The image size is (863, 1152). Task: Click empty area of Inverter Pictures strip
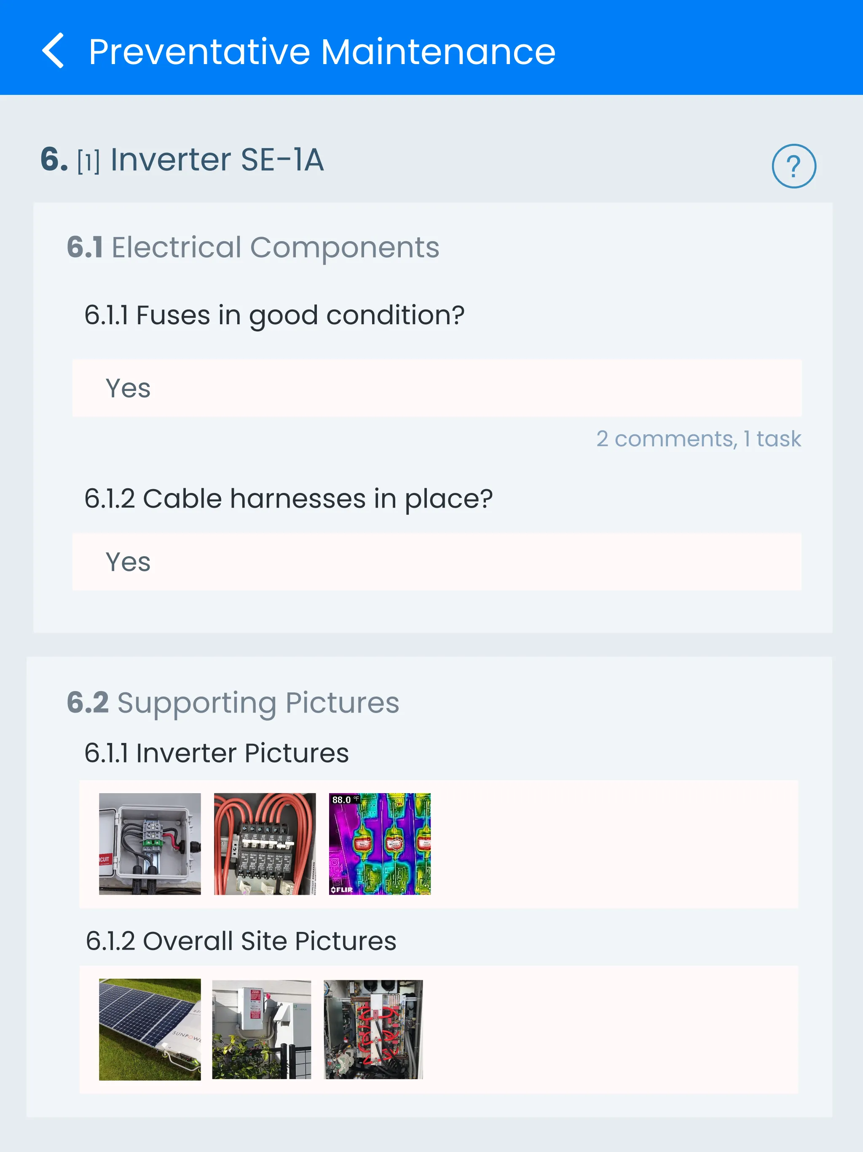click(614, 844)
